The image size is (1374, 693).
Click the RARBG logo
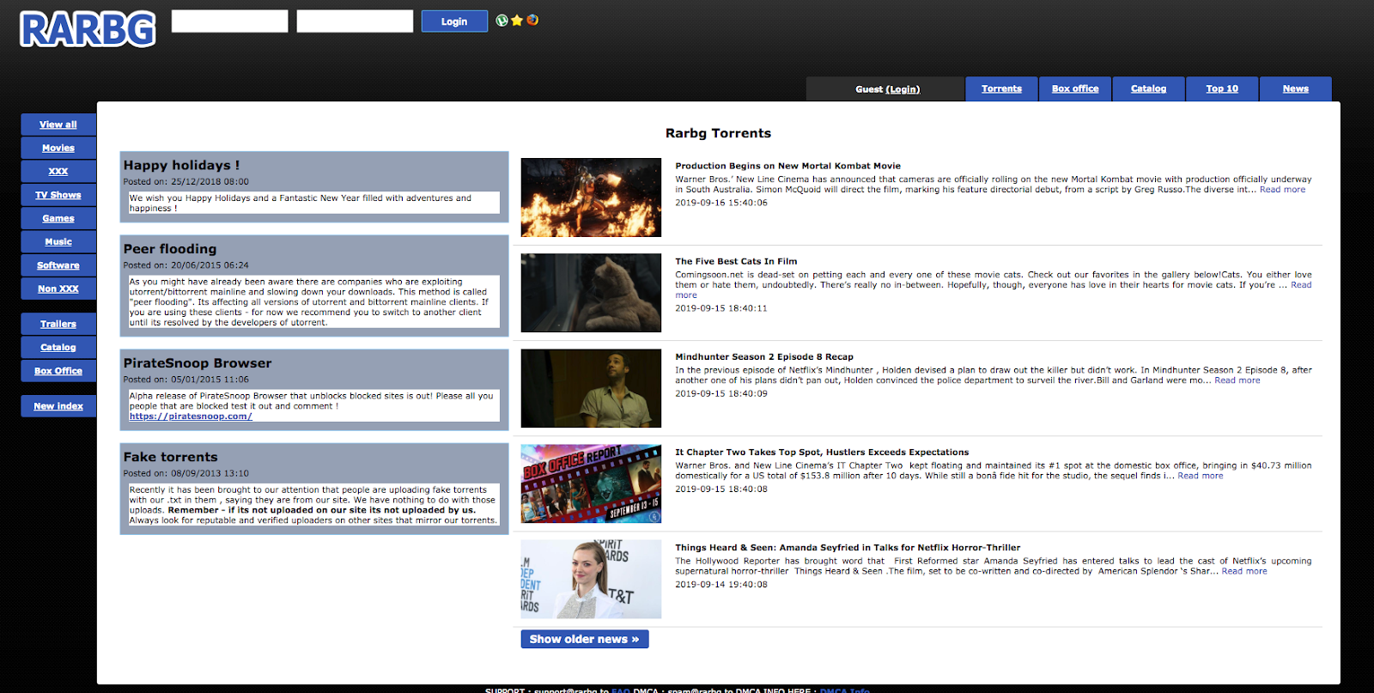[x=88, y=29]
